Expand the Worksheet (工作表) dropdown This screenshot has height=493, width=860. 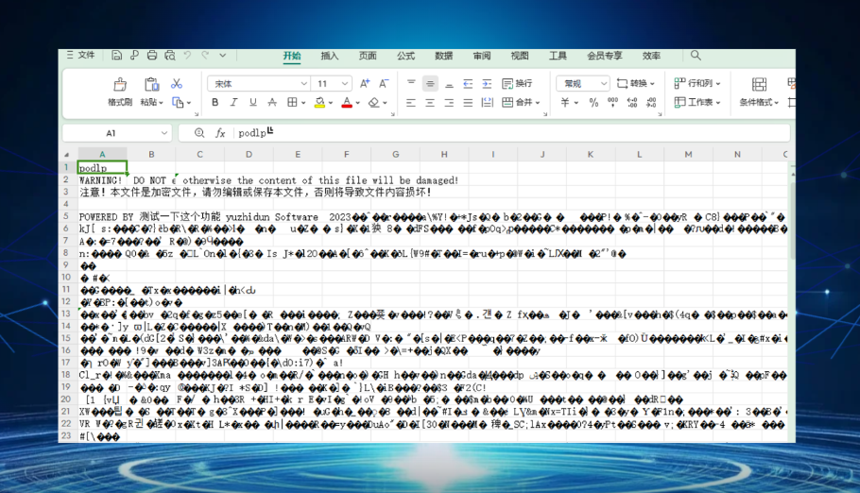718,103
